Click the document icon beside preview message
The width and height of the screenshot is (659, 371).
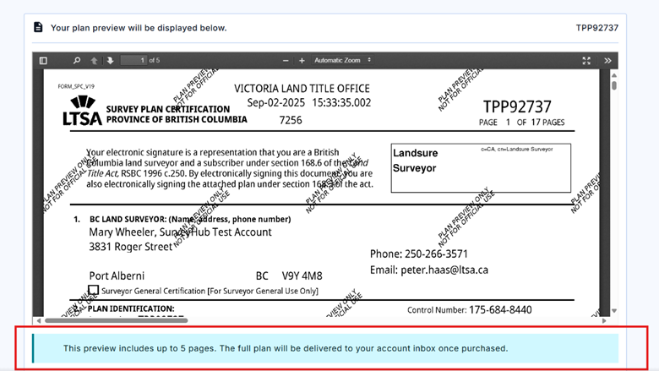[38, 27]
